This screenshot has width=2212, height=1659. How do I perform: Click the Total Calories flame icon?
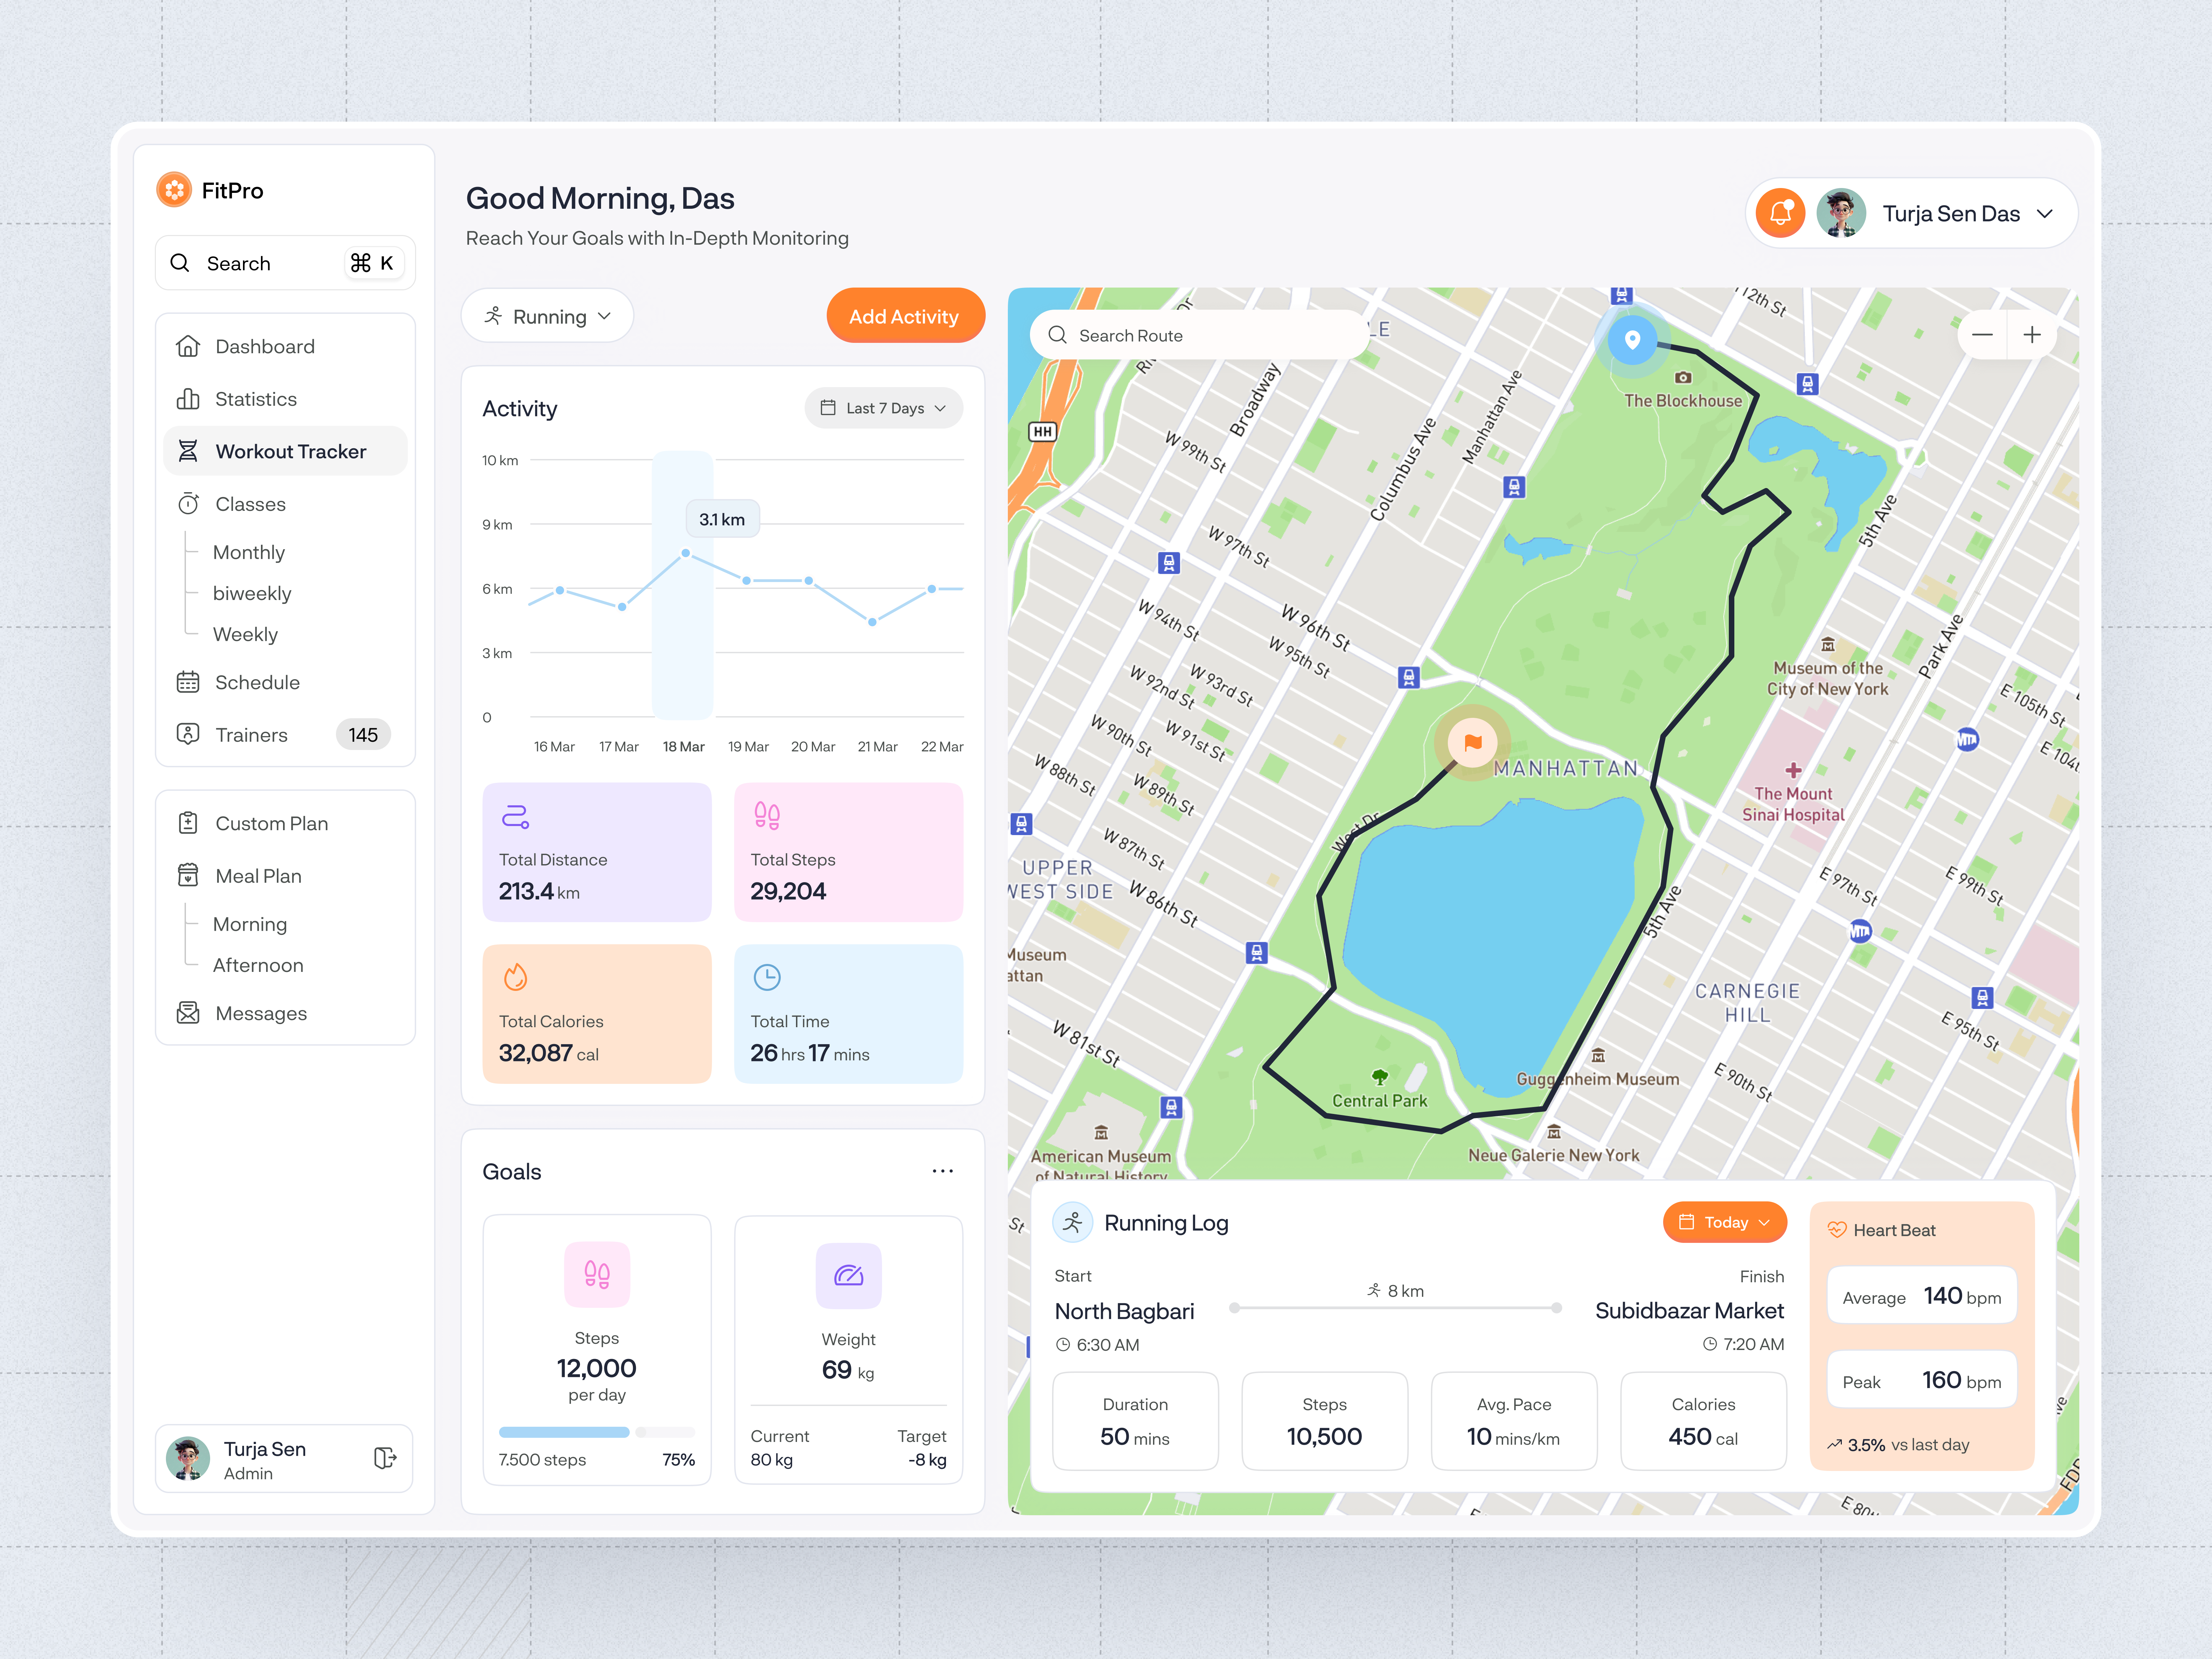515,977
